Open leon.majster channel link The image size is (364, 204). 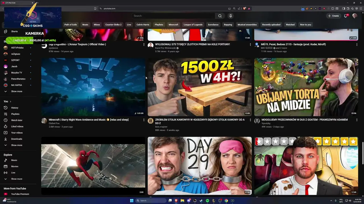click(x=161, y=127)
